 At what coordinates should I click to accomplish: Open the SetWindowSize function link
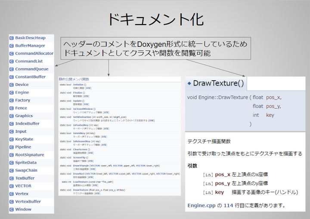click(82, 117)
